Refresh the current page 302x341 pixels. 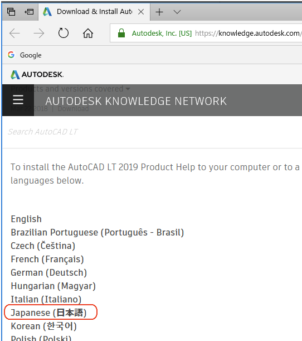[x=64, y=33]
